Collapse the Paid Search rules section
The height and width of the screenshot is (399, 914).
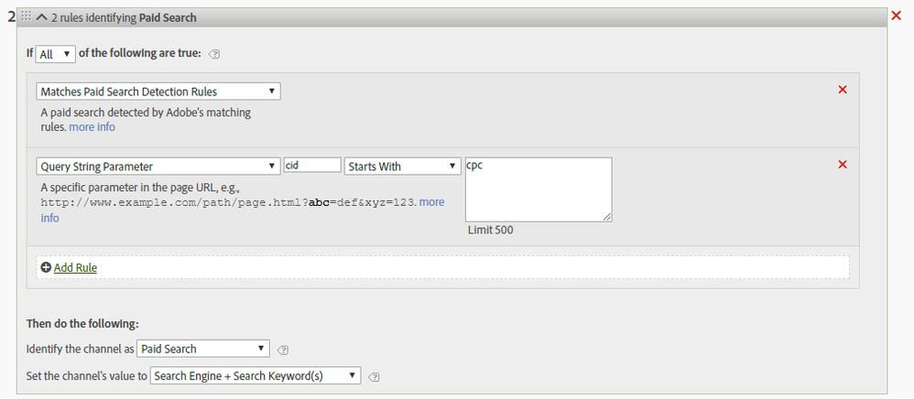41,17
